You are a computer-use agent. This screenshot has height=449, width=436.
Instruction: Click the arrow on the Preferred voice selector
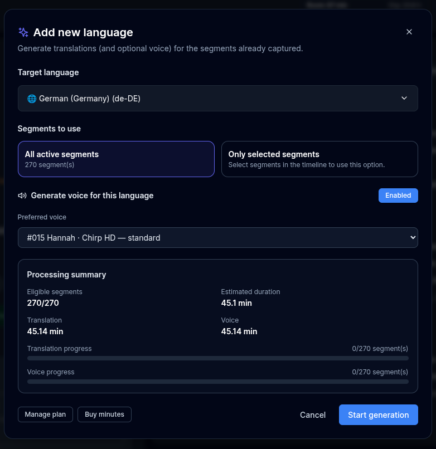[413, 238]
